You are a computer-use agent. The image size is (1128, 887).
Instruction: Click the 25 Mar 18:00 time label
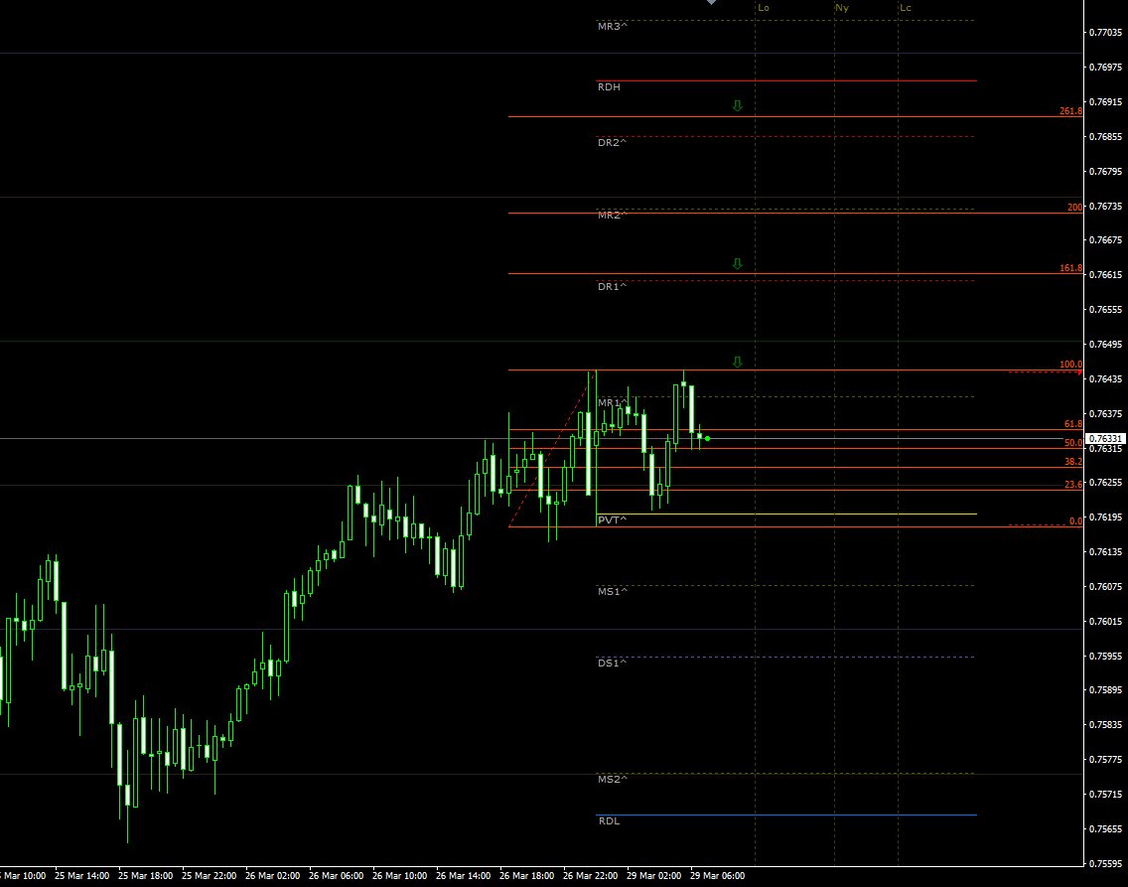(145, 876)
